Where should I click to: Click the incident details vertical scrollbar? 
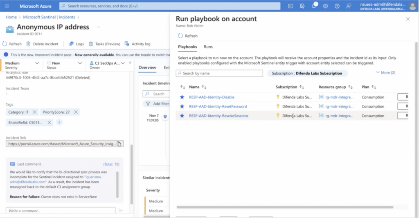pyautogui.click(x=131, y=174)
